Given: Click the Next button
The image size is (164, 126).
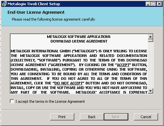Looking at the screenshot, I should 116,117.
